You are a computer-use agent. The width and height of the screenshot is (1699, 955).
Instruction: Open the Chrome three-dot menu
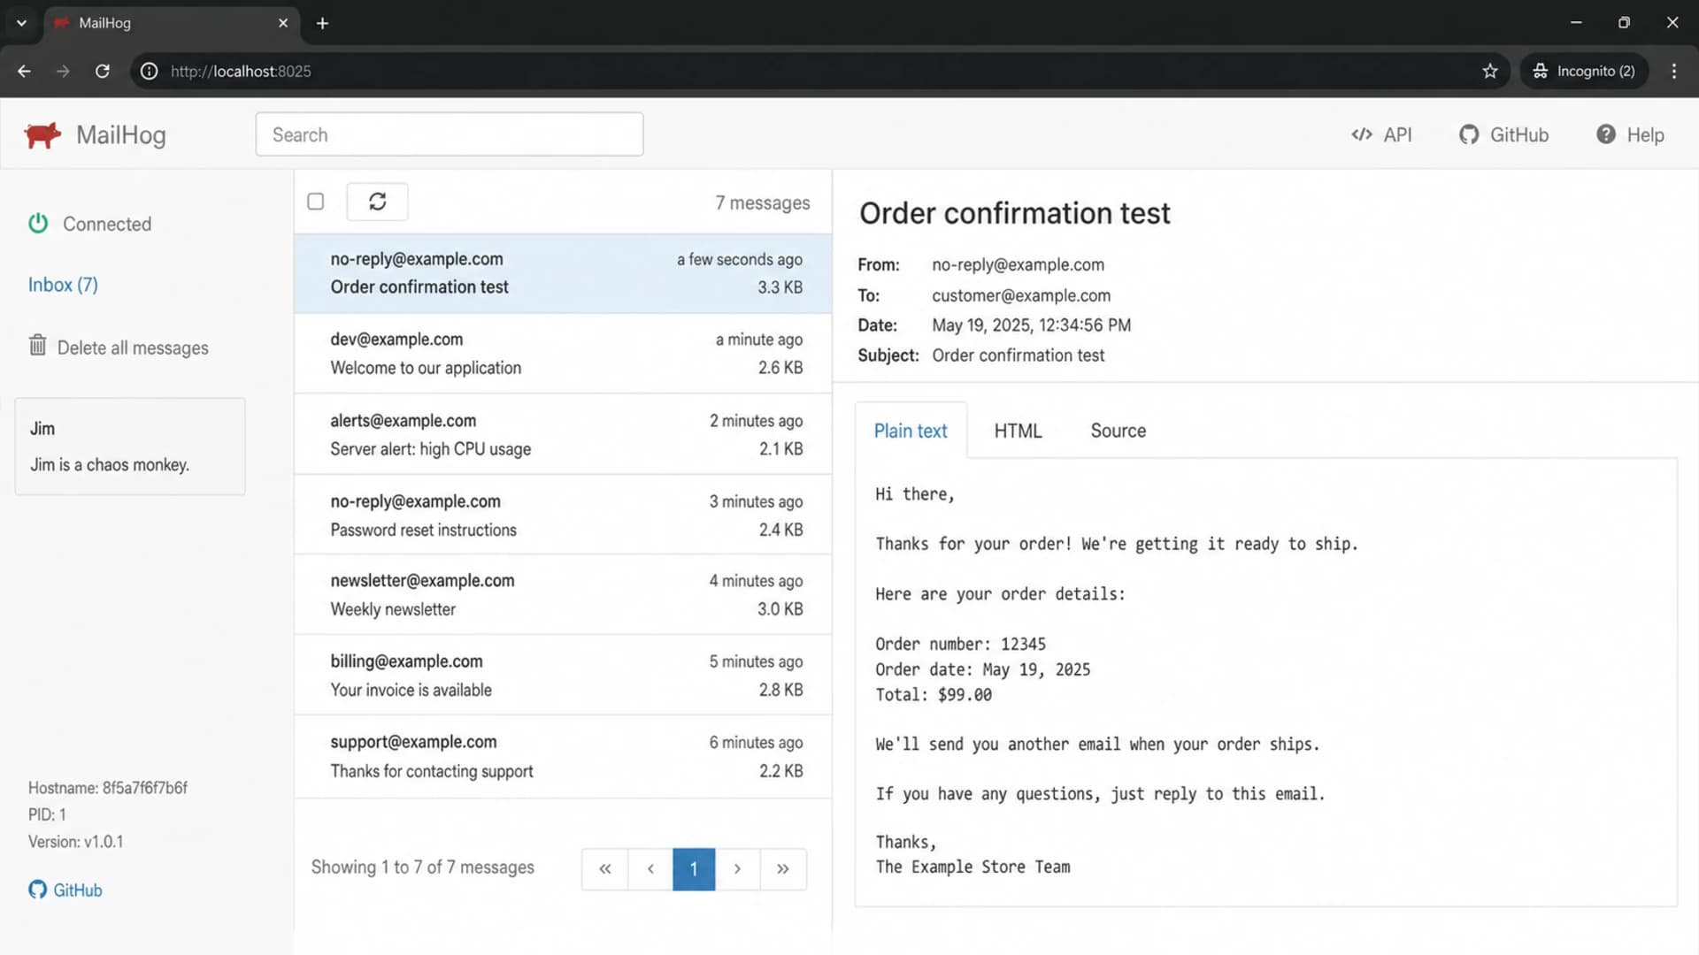1673,71
